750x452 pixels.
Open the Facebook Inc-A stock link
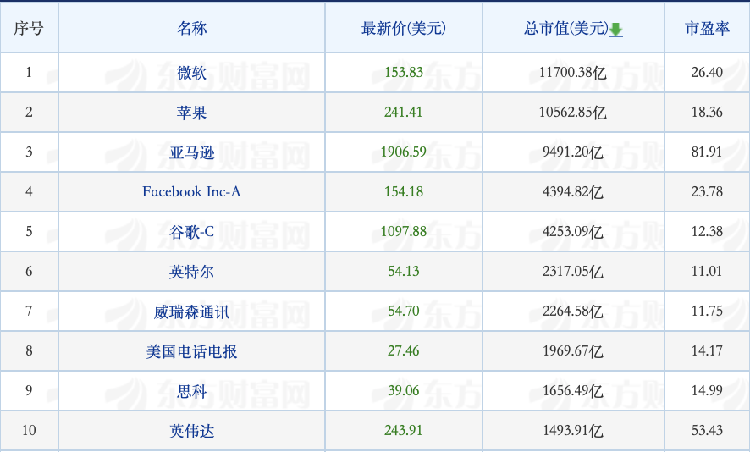coord(191,192)
